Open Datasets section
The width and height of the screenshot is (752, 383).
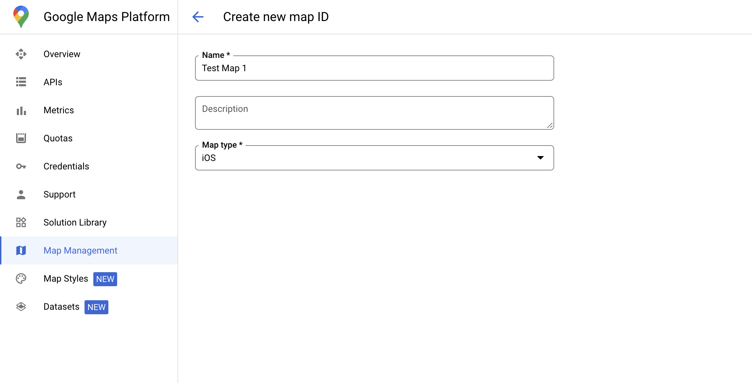tap(61, 307)
